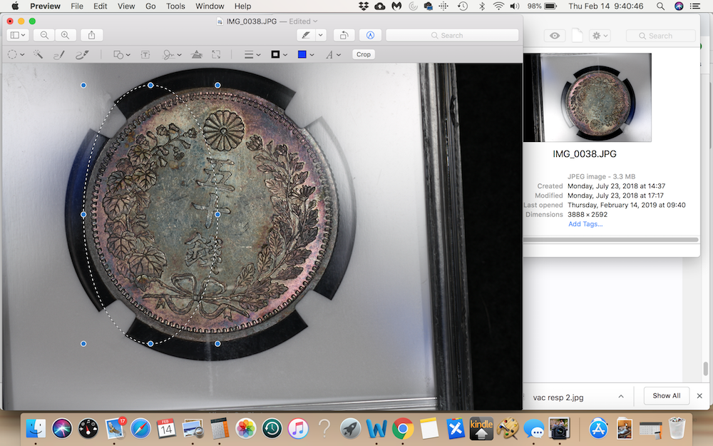Click the Adjust Size icon
This screenshot has height=446, width=713.
pos(217,55)
